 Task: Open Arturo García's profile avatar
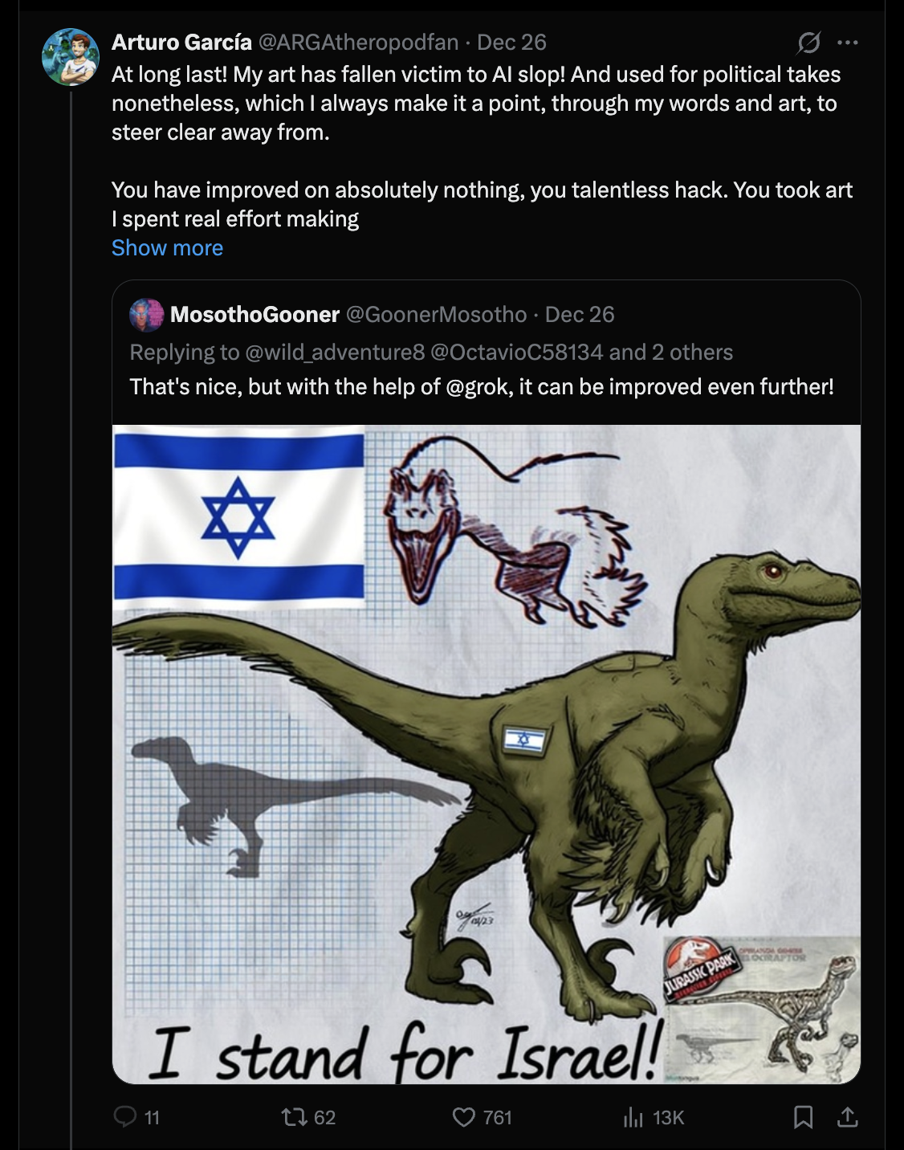click(x=70, y=57)
